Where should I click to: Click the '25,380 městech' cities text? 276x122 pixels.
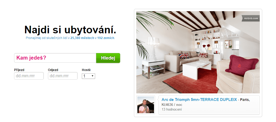pyautogui.click(x=82, y=38)
